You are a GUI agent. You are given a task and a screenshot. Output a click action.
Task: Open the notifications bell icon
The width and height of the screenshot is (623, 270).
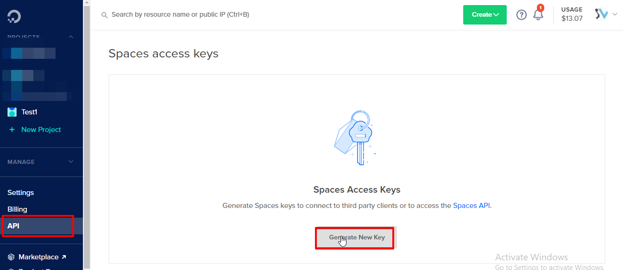(x=538, y=14)
